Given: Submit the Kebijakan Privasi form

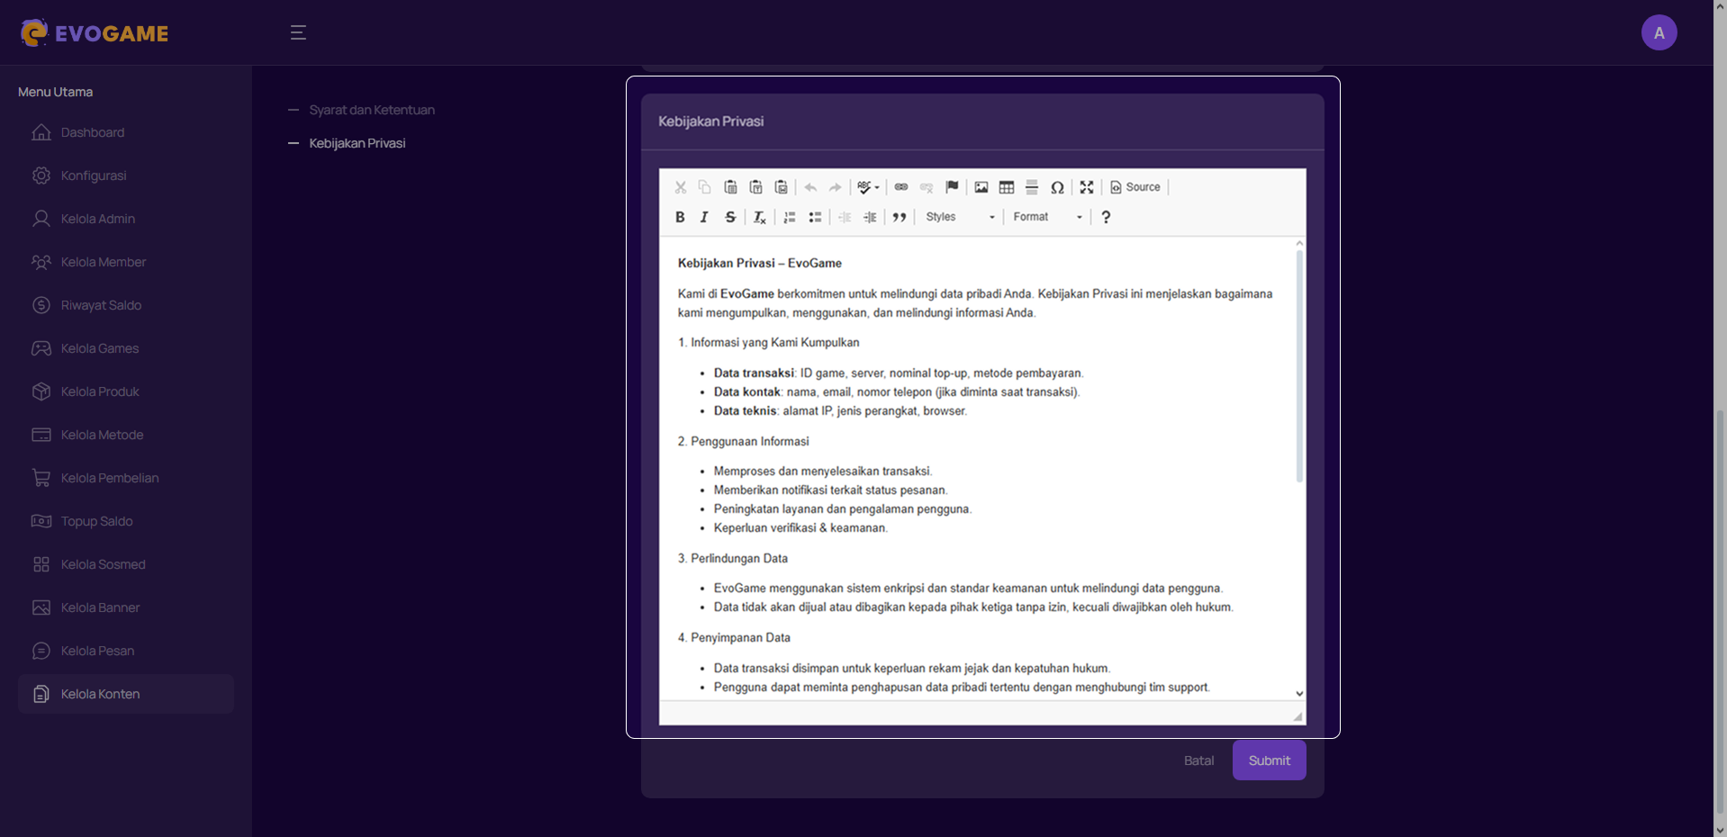Looking at the screenshot, I should [1270, 760].
